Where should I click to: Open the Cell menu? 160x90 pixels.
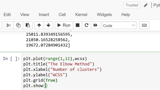(x=62, y=14)
